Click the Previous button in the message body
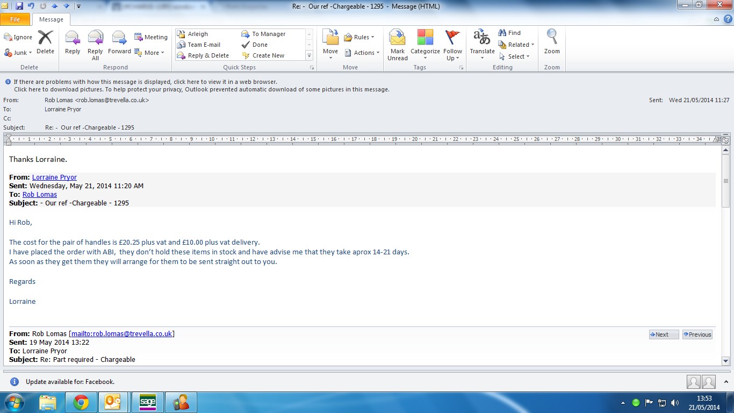The height and width of the screenshot is (413, 734). click(x=697, y=334)
